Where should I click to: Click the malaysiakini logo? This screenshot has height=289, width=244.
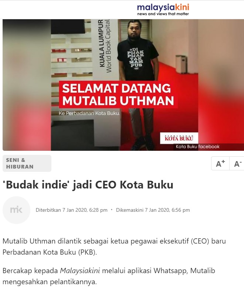click(163, 10)
